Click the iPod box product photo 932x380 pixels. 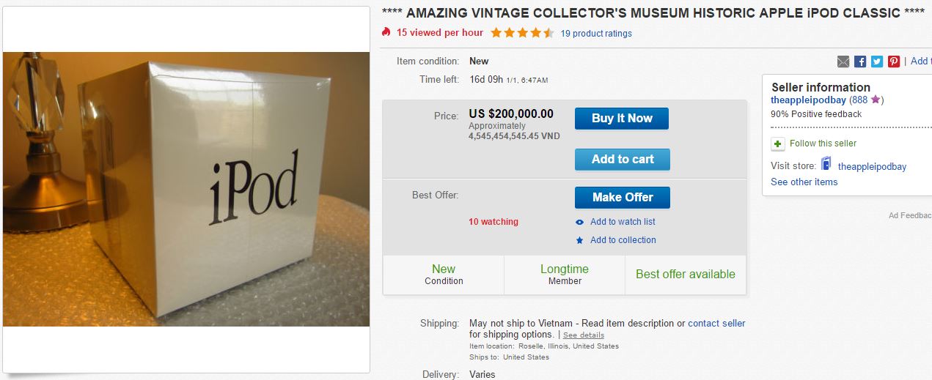[x=186, y=189]
